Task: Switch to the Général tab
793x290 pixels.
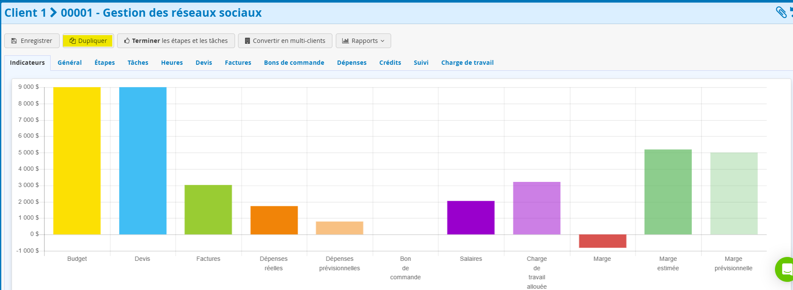Action: (x=69, y=63)
